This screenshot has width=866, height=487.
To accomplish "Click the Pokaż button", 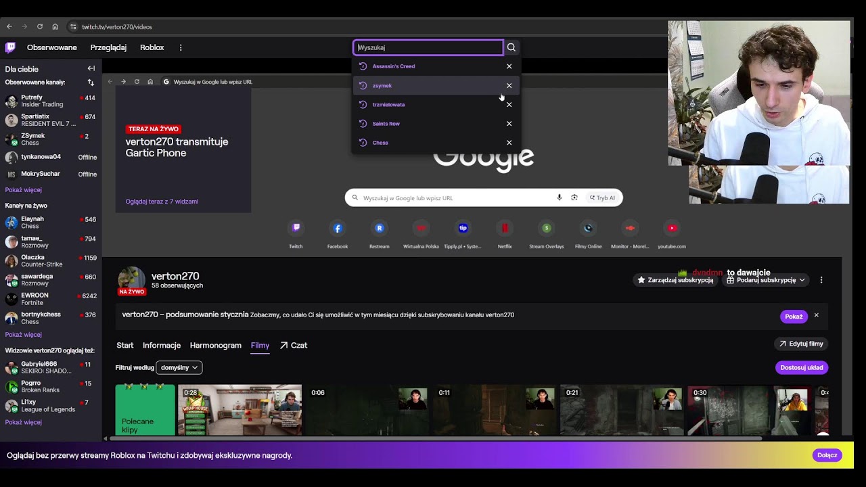I will click(794, 317).
